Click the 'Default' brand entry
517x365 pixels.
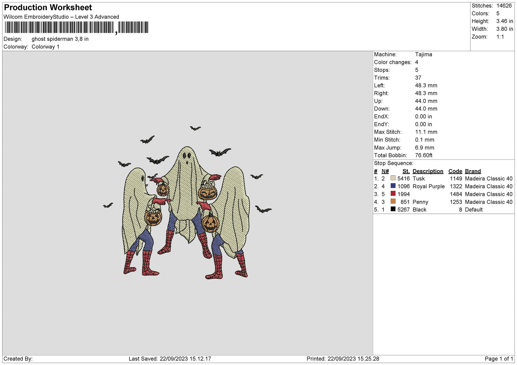[474, 210]
